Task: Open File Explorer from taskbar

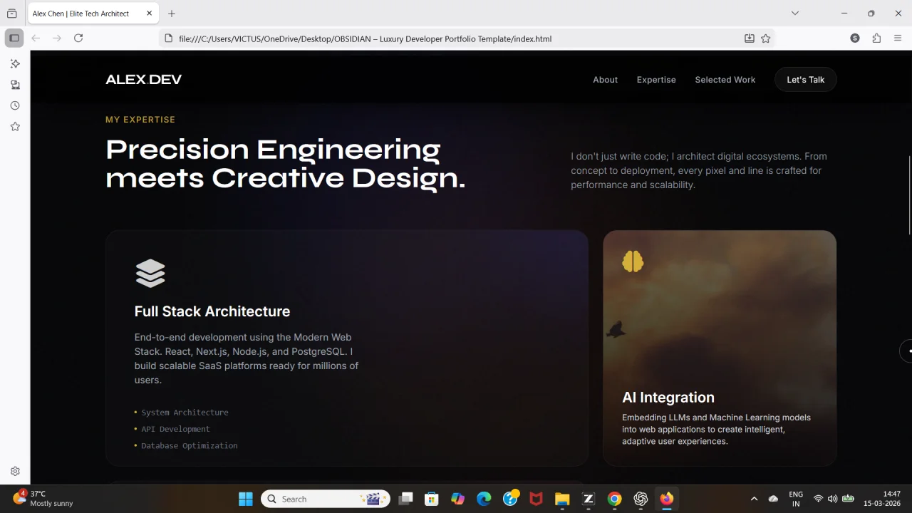Action: pyautogui.click(x=562, y=499)
